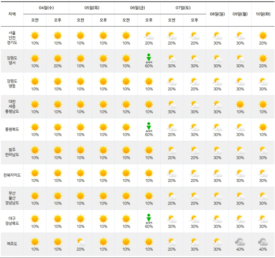Click the 지역 column header
The height and width of the screenshot is (258, 275).
pos(12,14)
